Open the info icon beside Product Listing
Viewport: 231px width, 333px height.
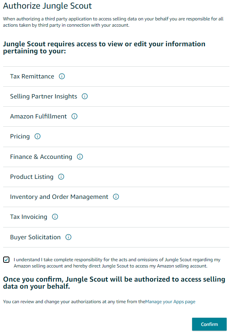coord(61,177)
